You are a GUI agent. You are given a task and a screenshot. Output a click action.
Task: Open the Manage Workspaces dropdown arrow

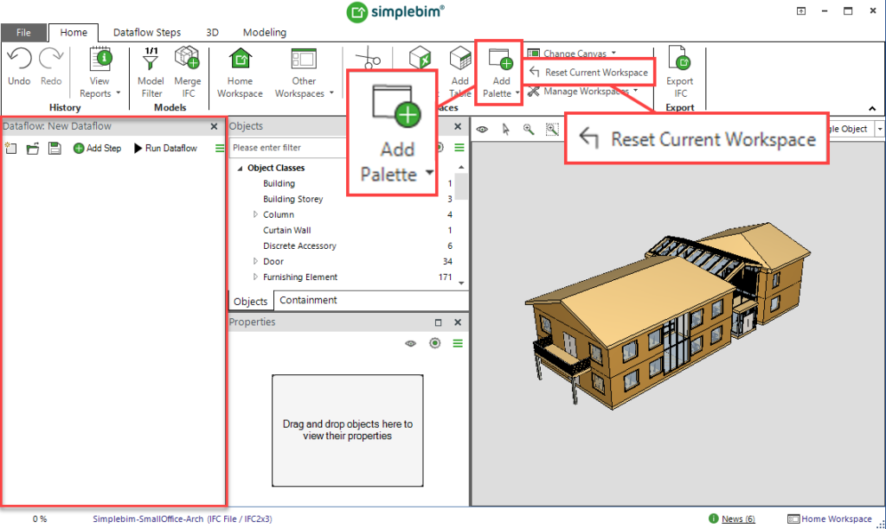click(635, 91)
